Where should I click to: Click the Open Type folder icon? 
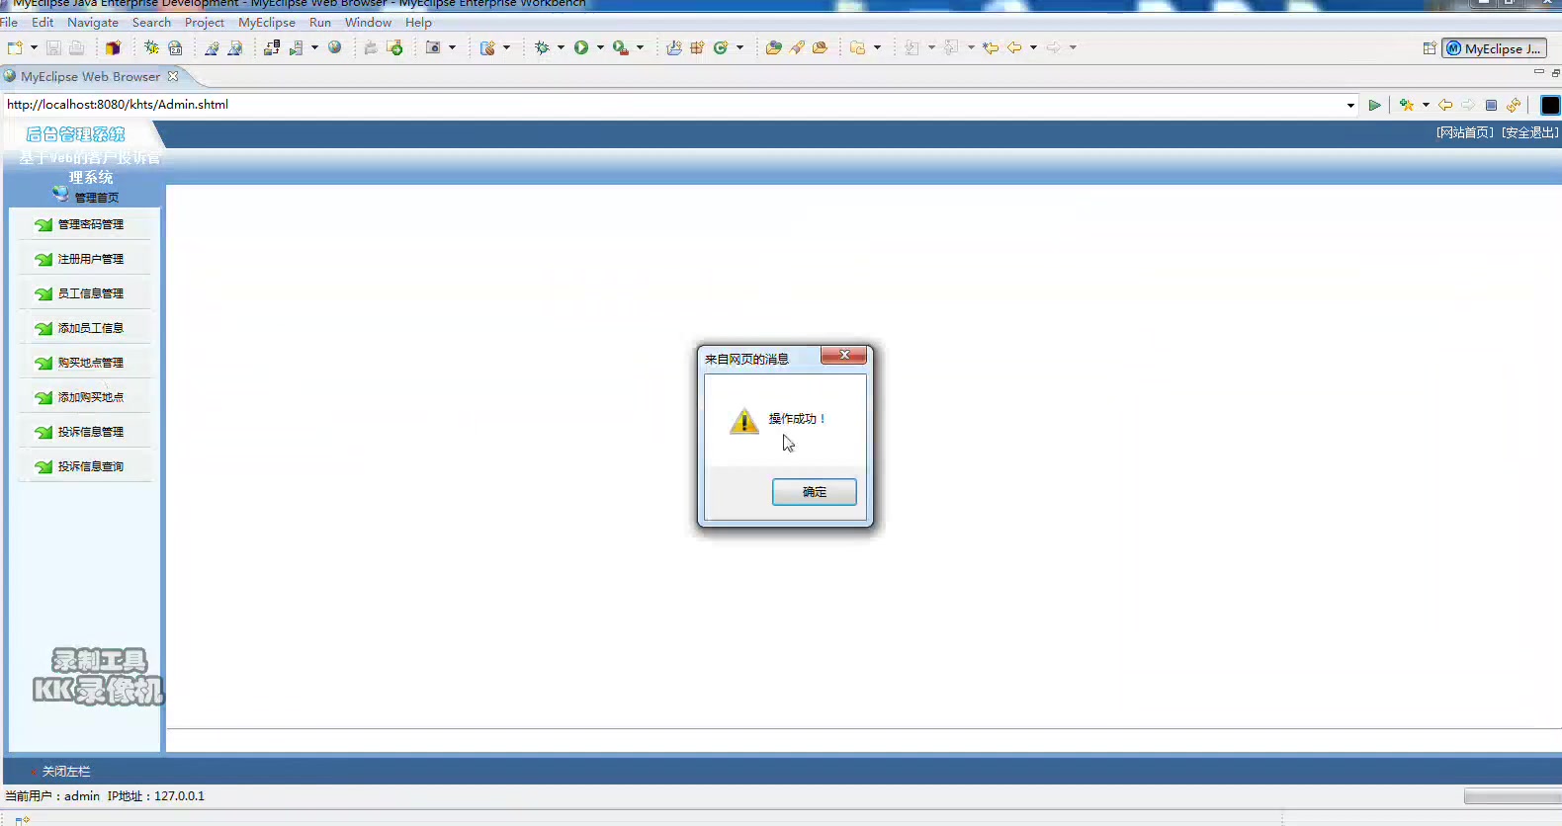[x=773, y=47]
